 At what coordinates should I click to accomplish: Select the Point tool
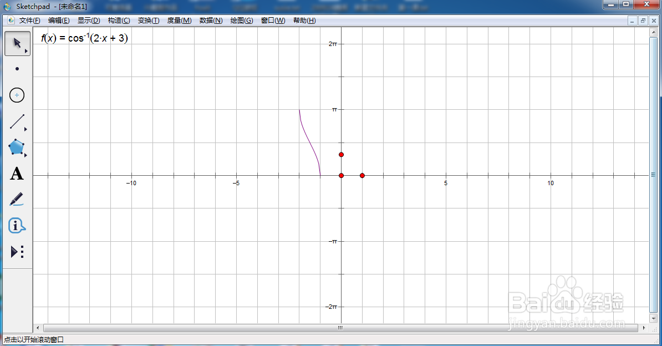[17, 69]
